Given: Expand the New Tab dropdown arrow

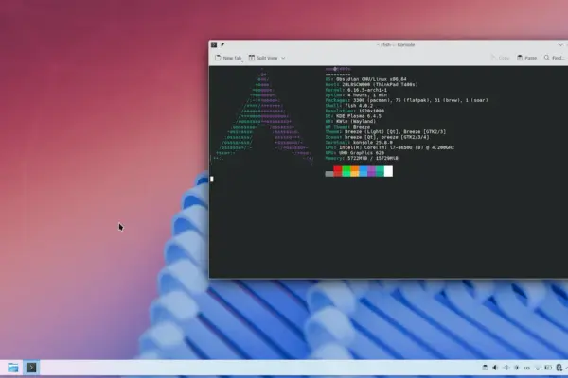Looking at the screenshot, I should click(242, 61).
